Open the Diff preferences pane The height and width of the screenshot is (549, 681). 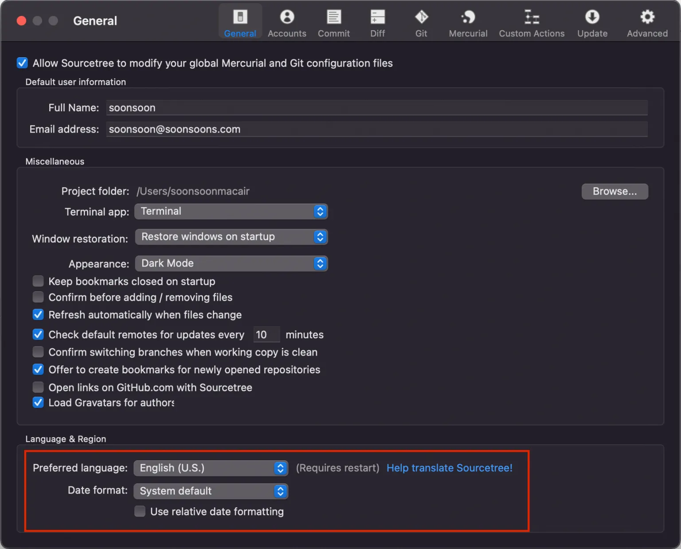click(x=377, y=21)
